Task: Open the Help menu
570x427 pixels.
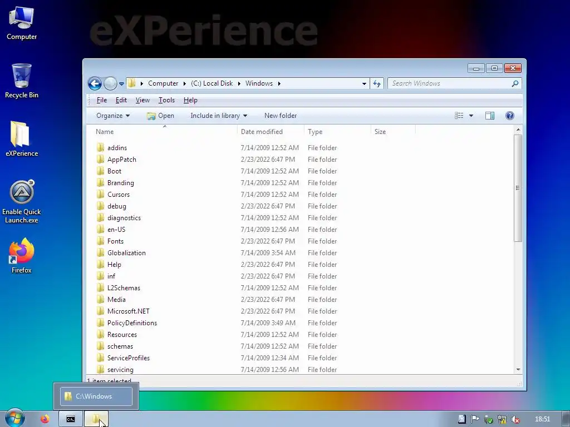Action: click(x=190, y=100)
